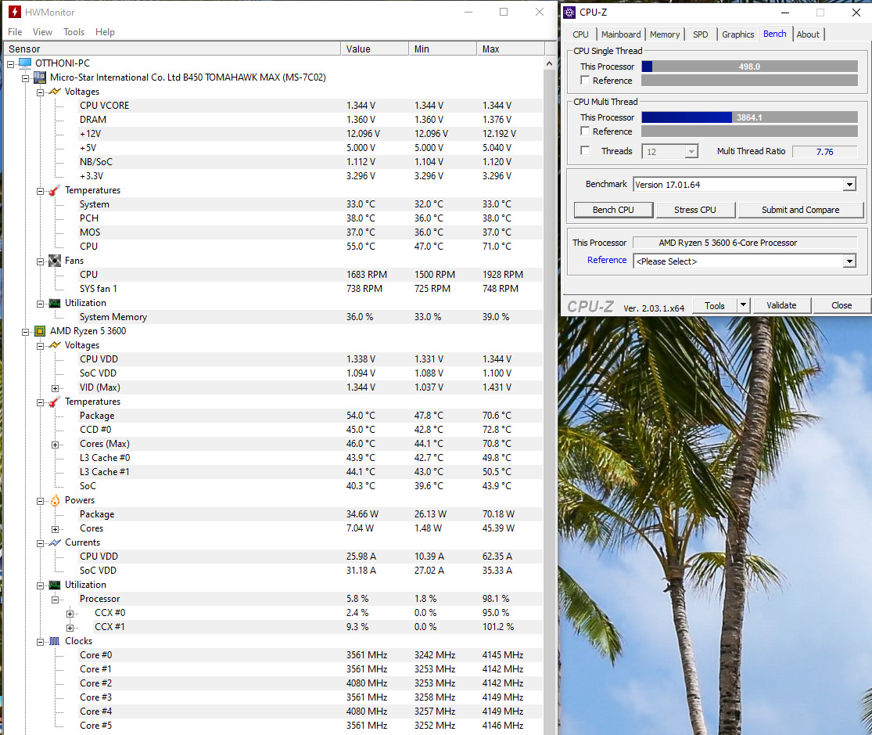Switch to the About tab
The height and width of the screenshot is (735, 872).
(808, 34)
